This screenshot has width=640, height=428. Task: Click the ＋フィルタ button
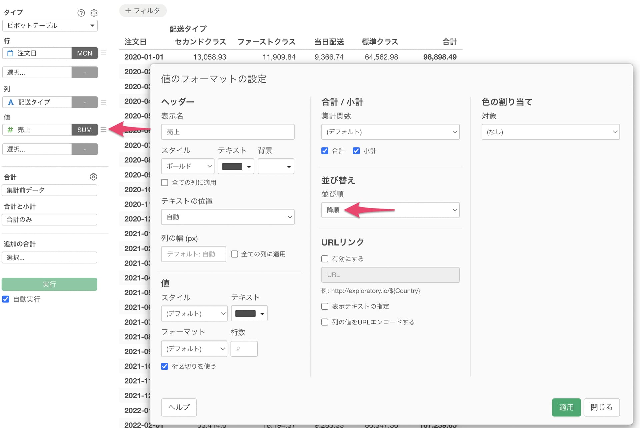pyautogui.click(x=143, y=11)
